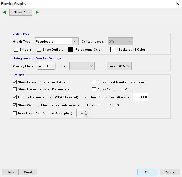Go to next preferences page with right green arrow

click(x=37, y=12)
